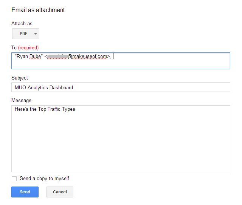Click the 'Here's the Top Traffic Types' text
Screen dimensions: 242x205
click(x=45, y=109)
